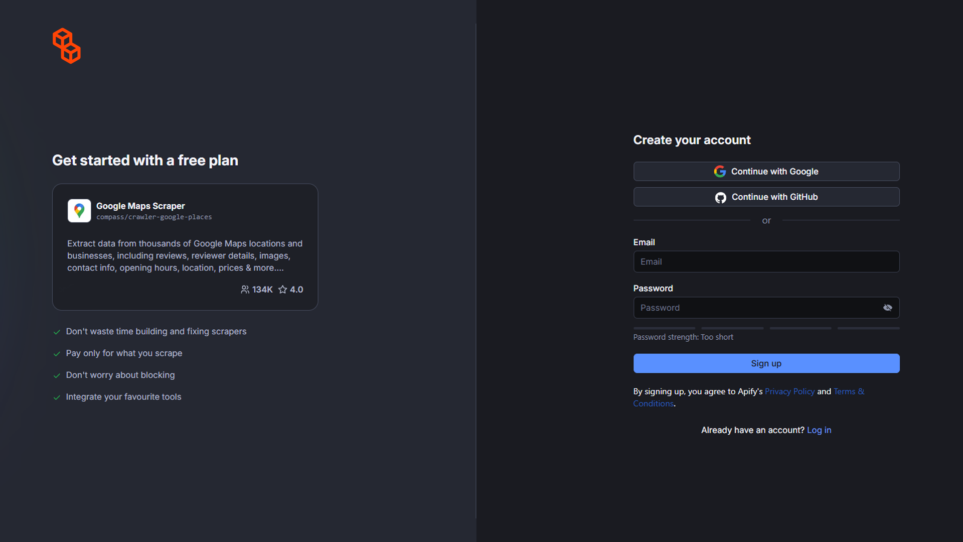The height and width of the screenshot is (542, 963).
Task: Click the Google logo in Continue with Google
Action: click(x=720, y=172)
